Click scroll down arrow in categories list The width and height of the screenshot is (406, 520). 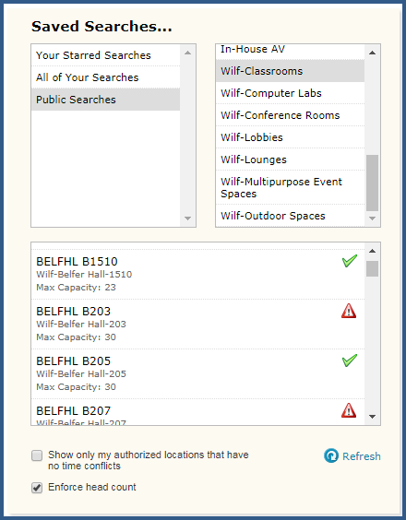[x=188, y=219]
